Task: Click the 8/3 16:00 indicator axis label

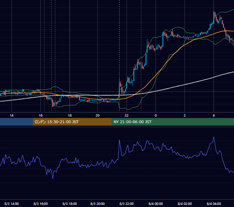Action: click(41, 204)
